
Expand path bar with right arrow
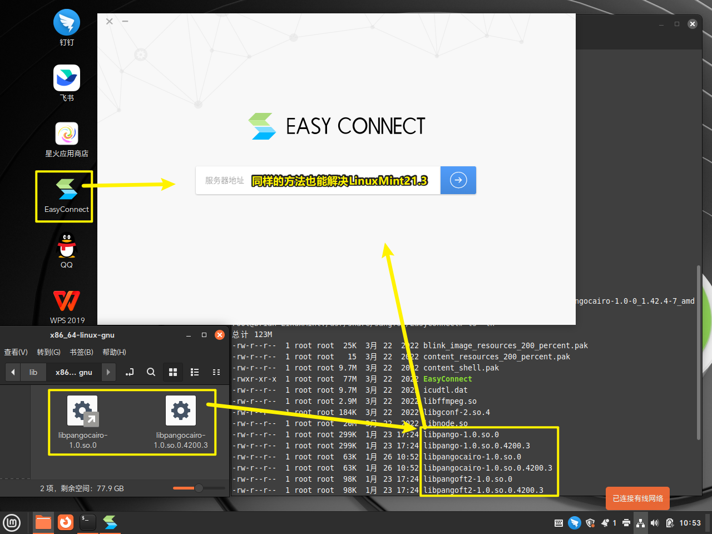pos(108,372)
